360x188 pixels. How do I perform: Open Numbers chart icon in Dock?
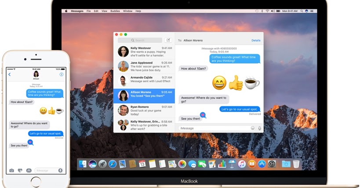222,164
